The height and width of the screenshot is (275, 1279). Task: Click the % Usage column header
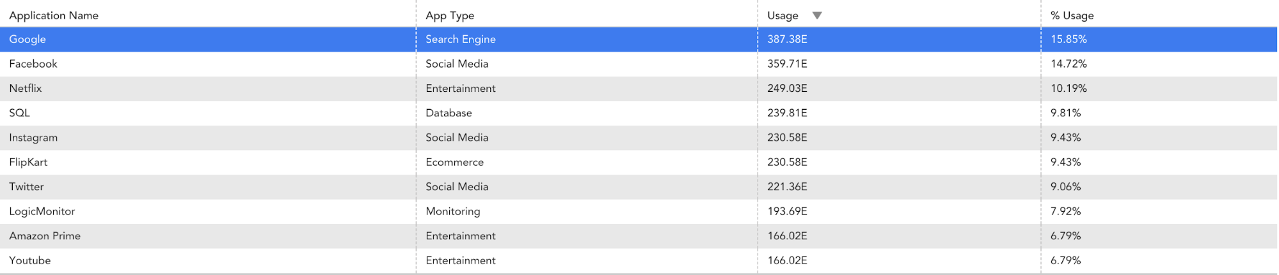[1072, 15]
